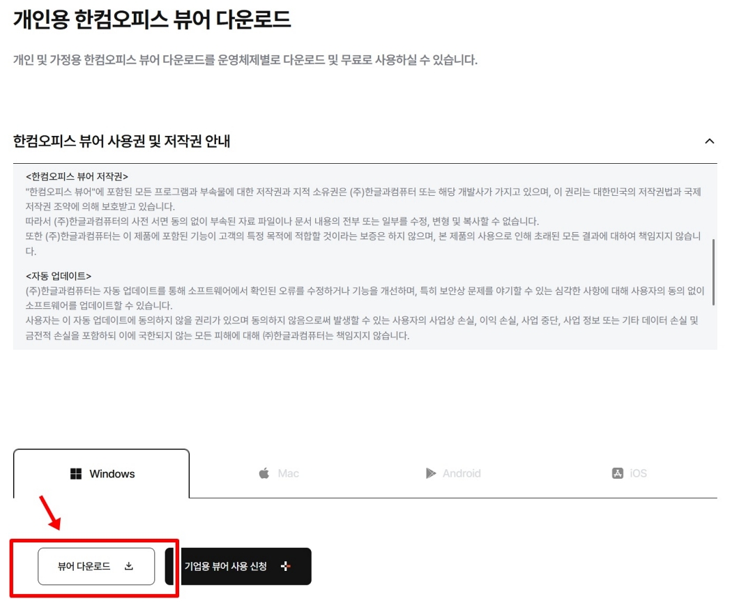Click the <자동 업데이트> heading
The height and width of the screenshot is (603, 732).
click(x=59, y=276)
